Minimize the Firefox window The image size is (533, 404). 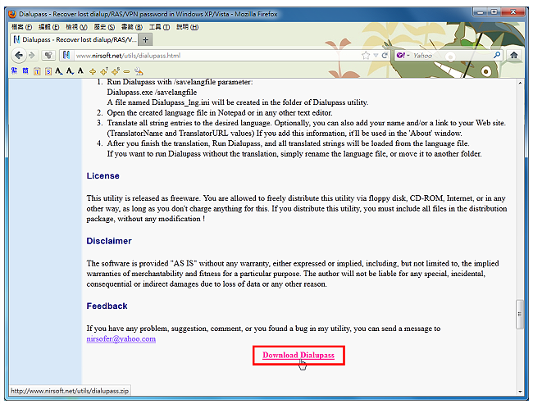(x=481, y=12)
